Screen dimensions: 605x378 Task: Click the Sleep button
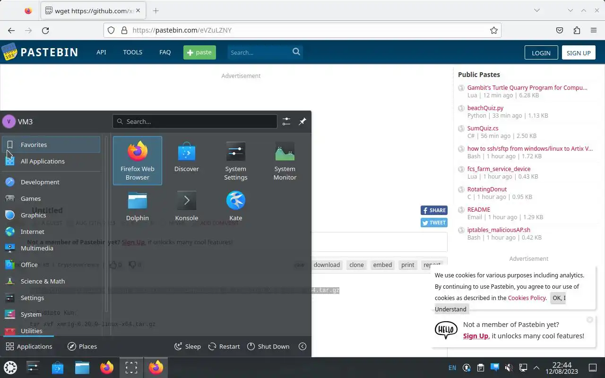click(188, 346)
